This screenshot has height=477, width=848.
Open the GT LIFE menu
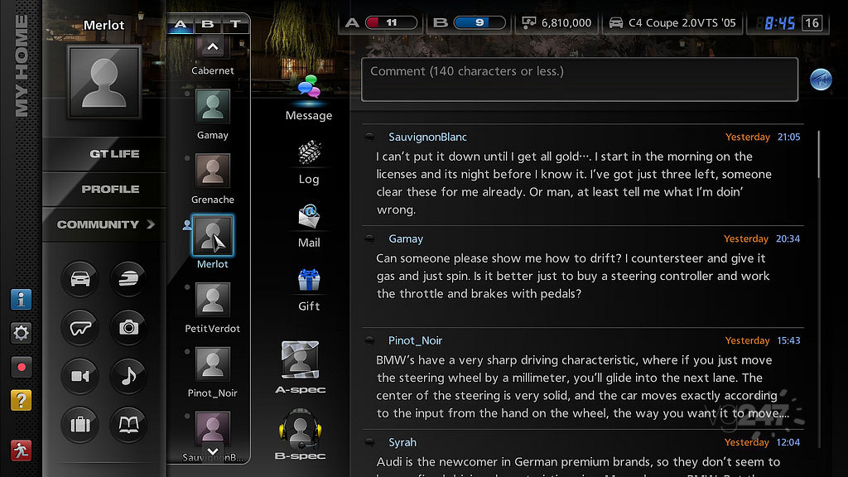[104, 154]
